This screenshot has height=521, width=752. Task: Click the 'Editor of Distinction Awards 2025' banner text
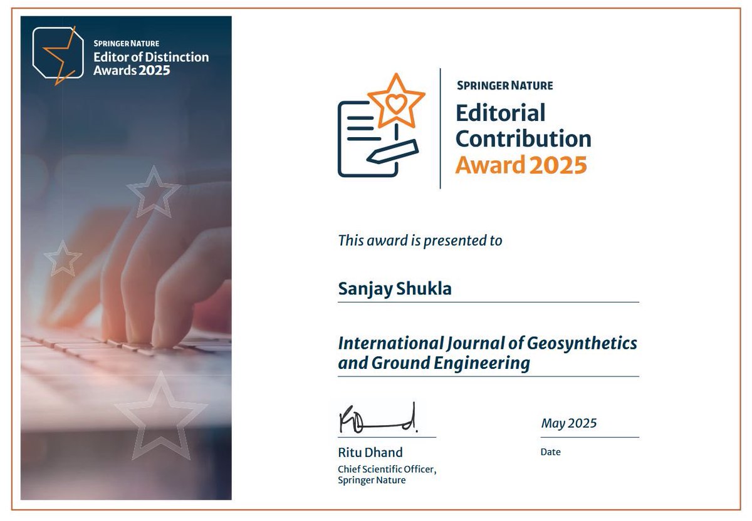coord(151,63)
